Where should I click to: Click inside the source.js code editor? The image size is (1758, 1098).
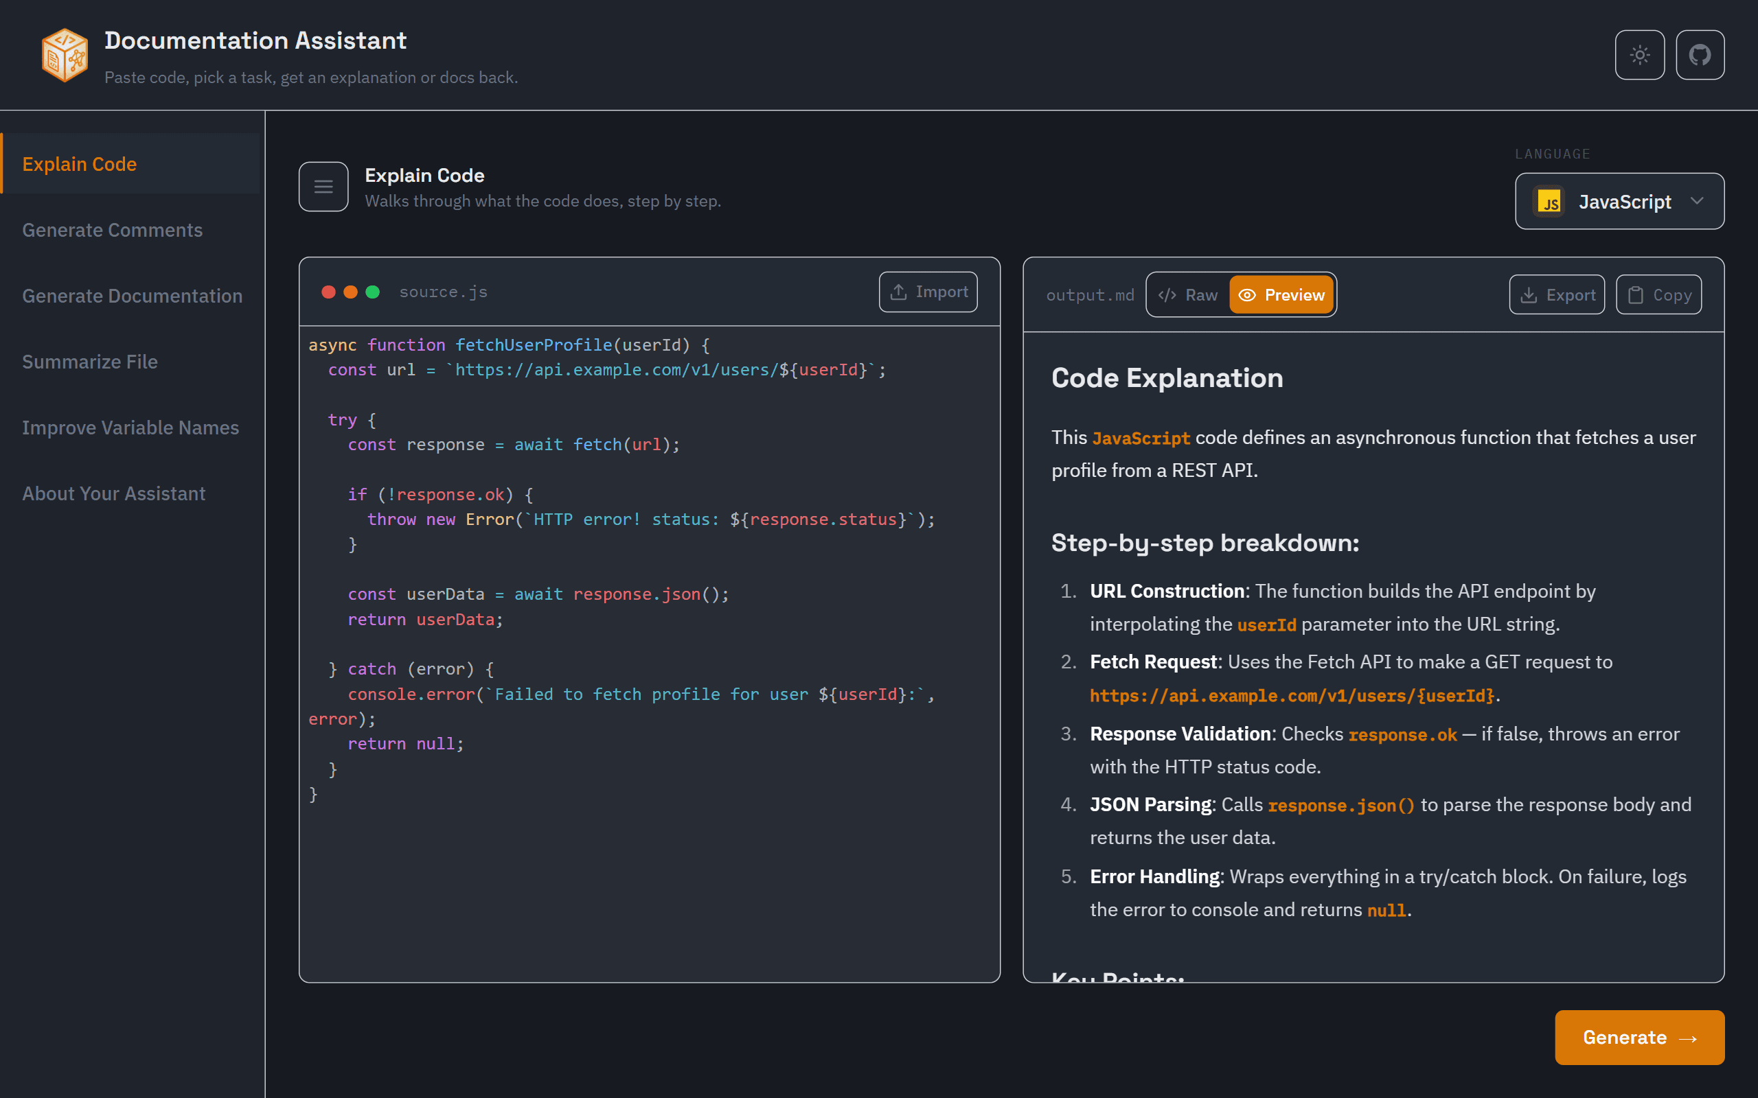pos(650,653)
